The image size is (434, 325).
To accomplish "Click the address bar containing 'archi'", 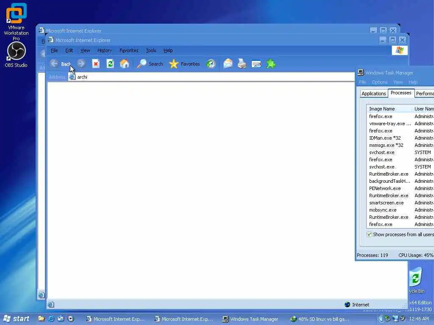I will [x=211, y=77].
